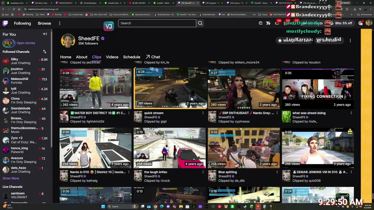The height and width of the screenshot is (210, 374).
Task: Open the Schedule tab
Action: click(131, 57)
